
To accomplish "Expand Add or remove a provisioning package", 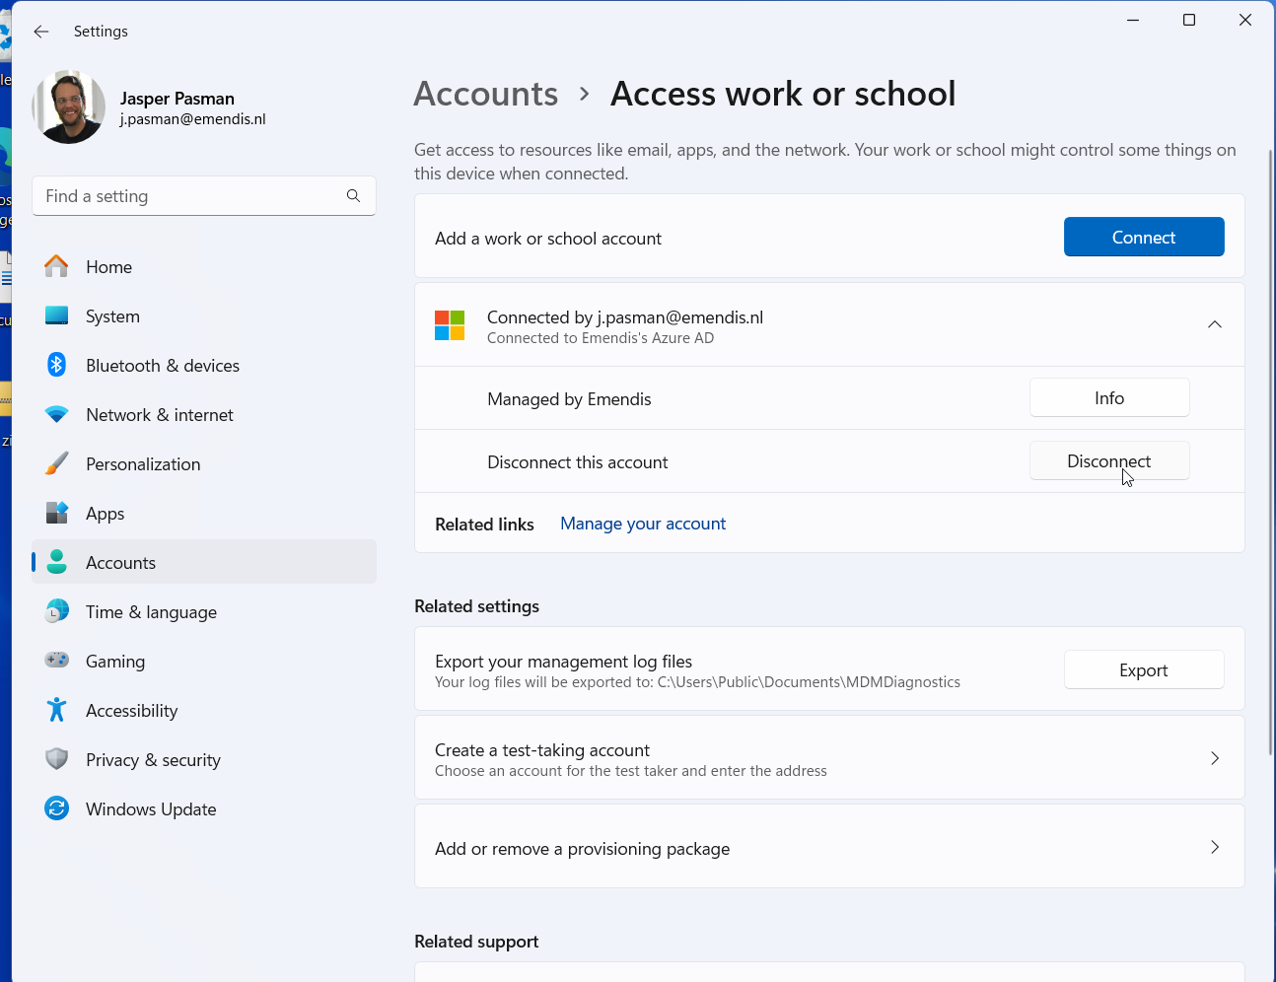I will [x=1214, y=847].
